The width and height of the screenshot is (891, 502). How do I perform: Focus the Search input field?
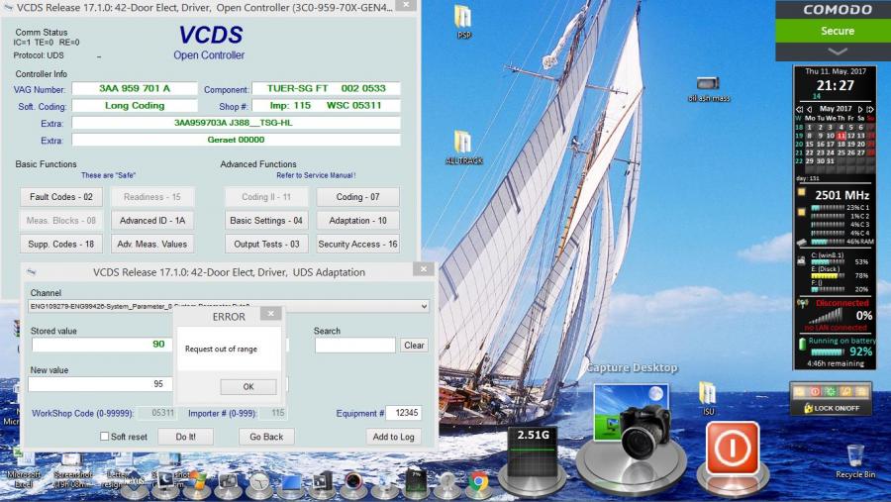pos(355,346)
